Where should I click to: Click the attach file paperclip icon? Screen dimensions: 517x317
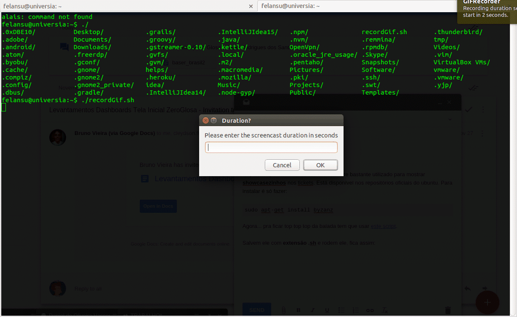[x=284, y=310]
